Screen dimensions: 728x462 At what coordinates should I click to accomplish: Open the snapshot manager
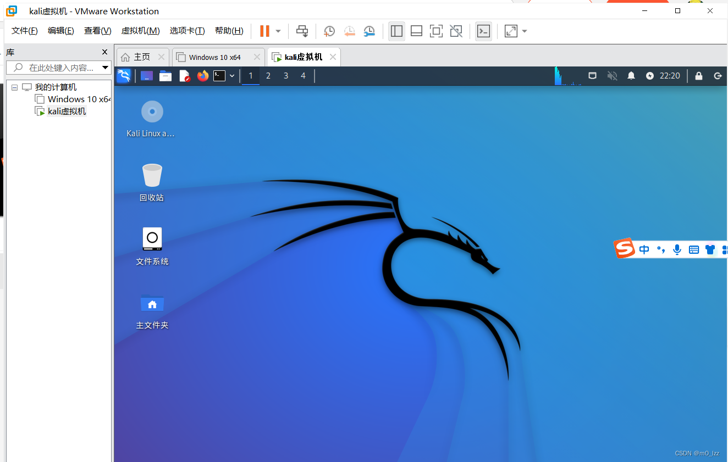369,31
